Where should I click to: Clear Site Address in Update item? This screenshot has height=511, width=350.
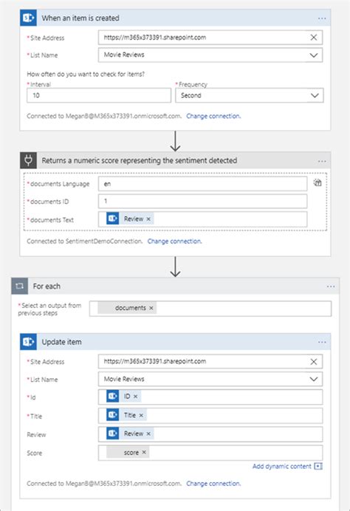[x=314, y=362]
